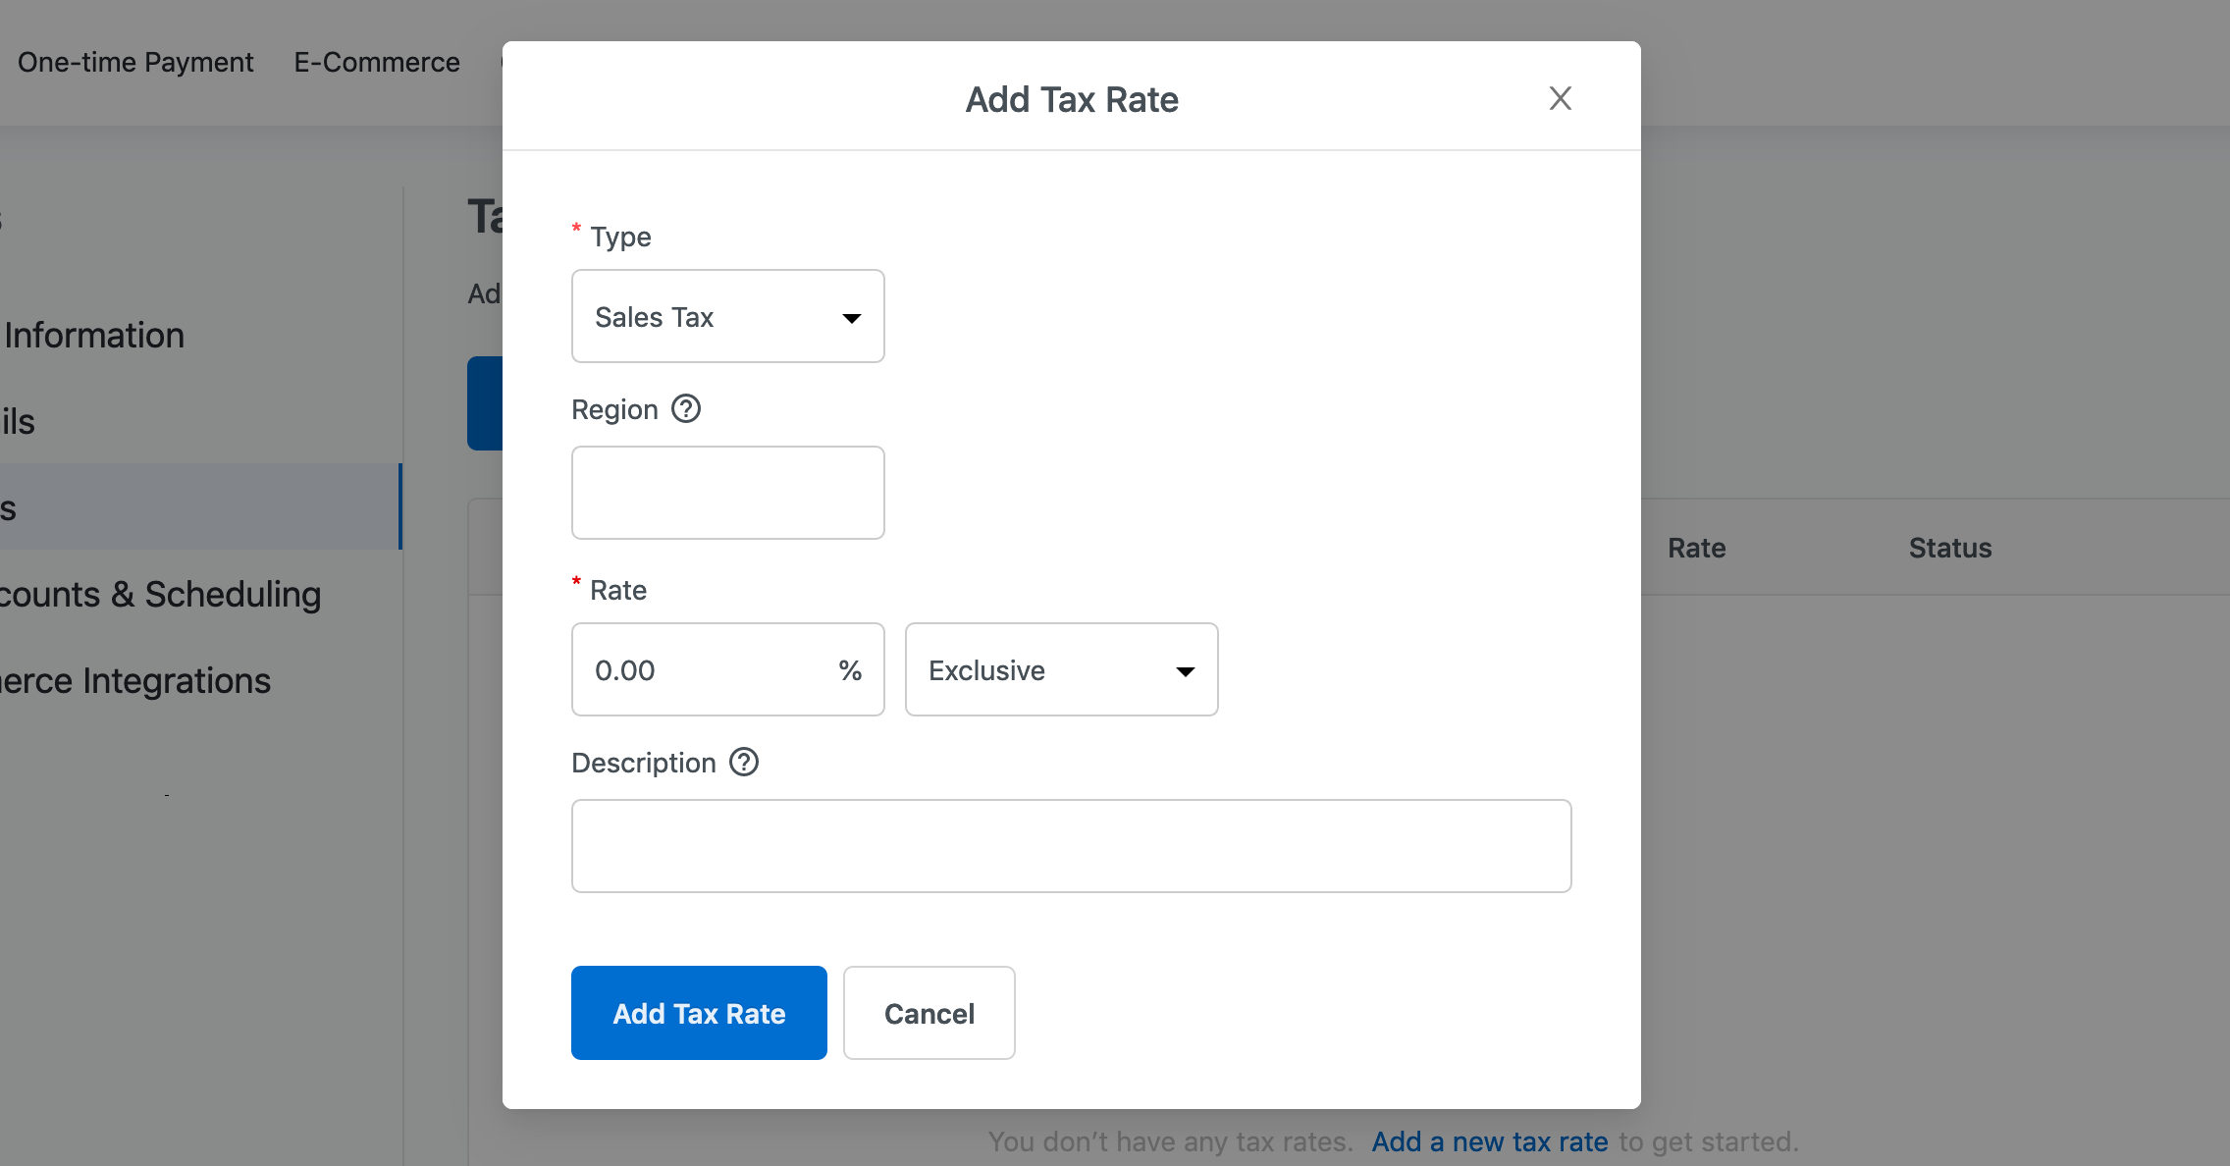Switch to the E-Commerce tab
The height and width of the screenshot is (1166, 2230).
coord(377,62)
